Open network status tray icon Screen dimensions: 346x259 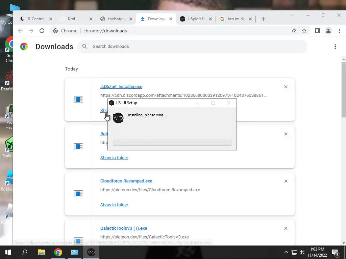click(294, 252)
